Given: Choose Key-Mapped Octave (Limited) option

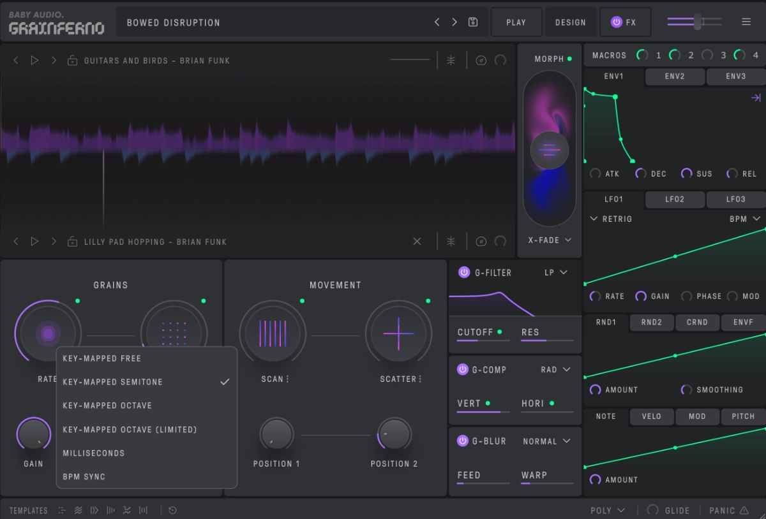Looking at the screenshot, I should click(147, 429).
